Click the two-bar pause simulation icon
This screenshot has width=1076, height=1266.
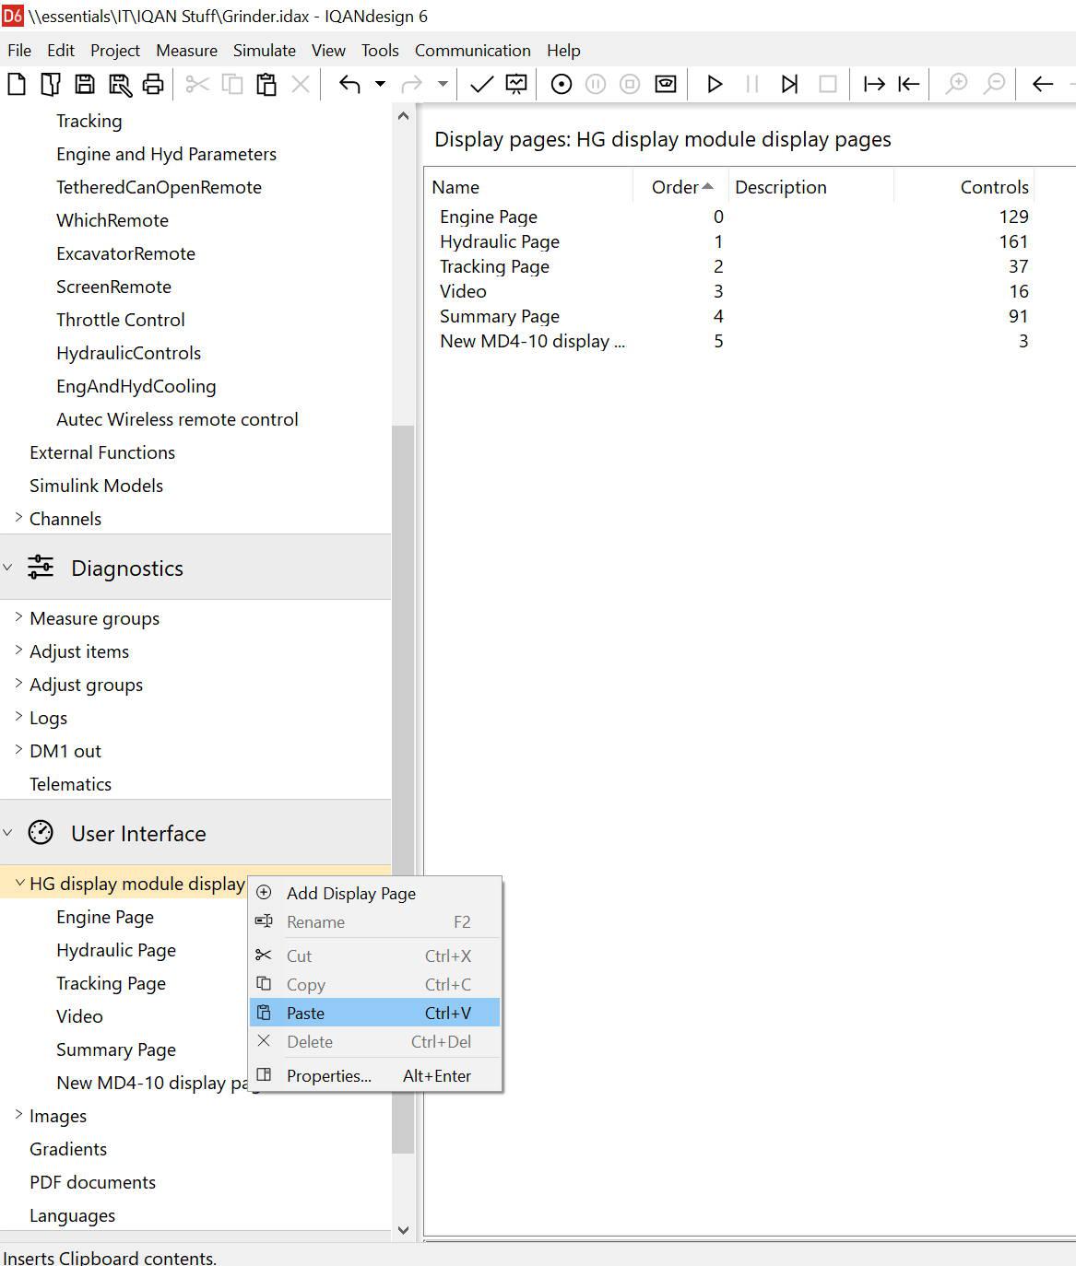(x=752, y=85)
